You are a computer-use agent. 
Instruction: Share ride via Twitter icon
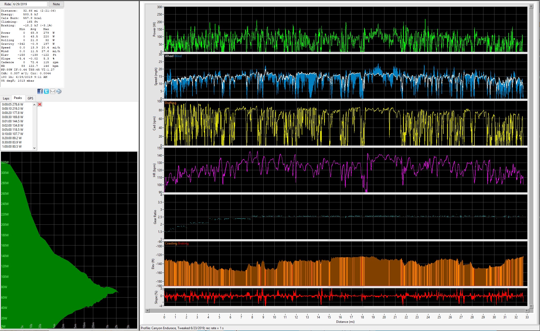coord(46,91)
